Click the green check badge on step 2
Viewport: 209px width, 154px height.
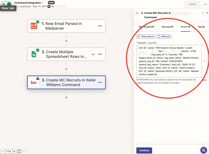pos(38,50)
